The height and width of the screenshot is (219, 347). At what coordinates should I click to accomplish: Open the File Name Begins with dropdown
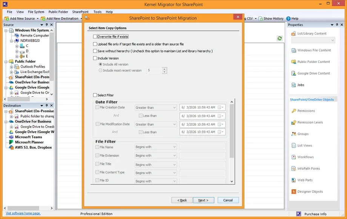pyautogui.click(x=156, y=147)
